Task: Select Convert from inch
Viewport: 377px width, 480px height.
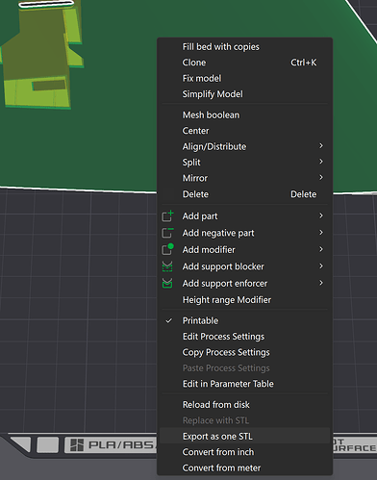Action: [245, 452]
